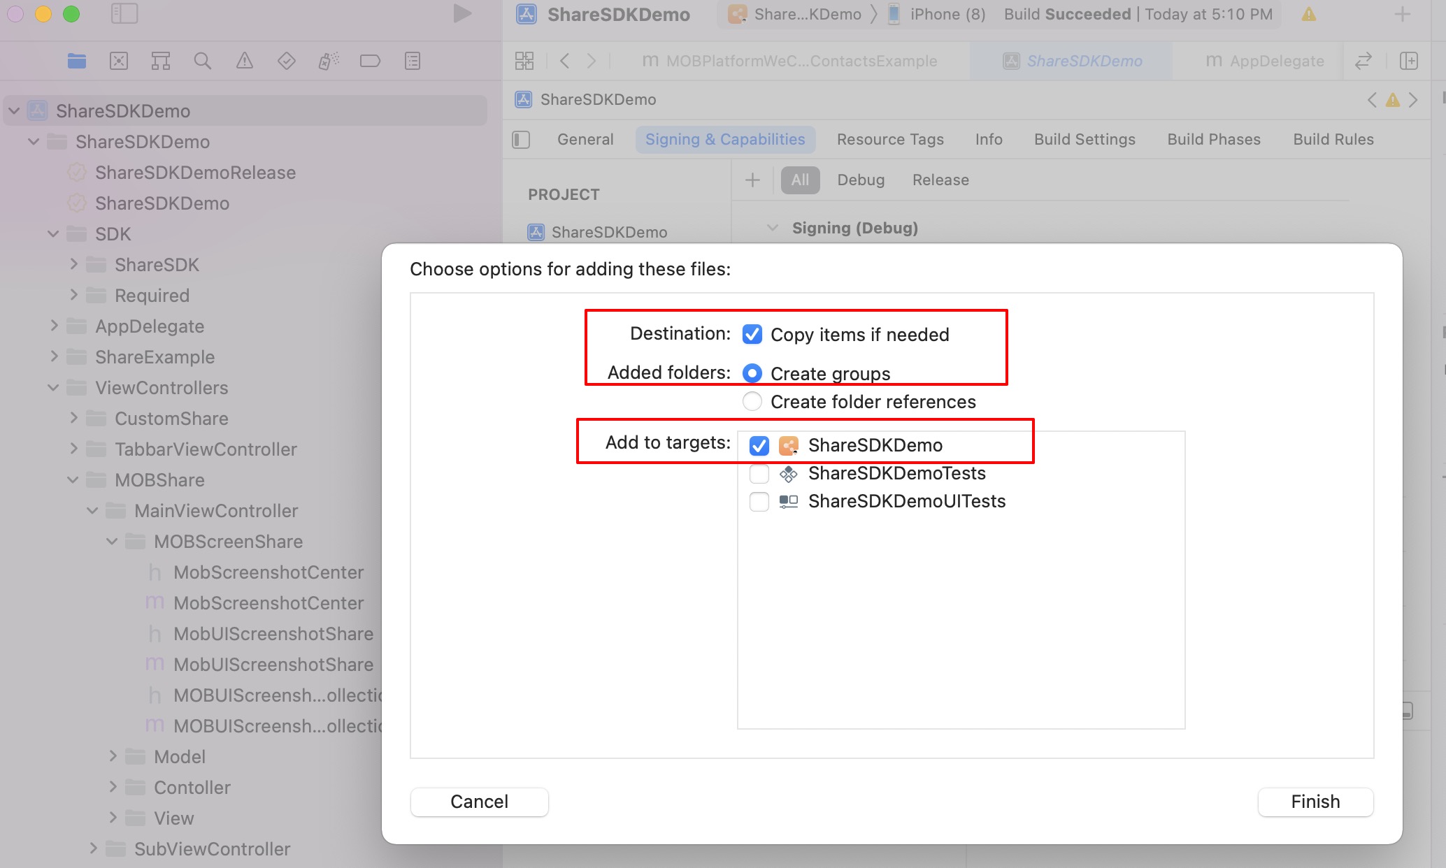Switch to Build Settings tab
Screen dimensions: 1446x868
1085,139
